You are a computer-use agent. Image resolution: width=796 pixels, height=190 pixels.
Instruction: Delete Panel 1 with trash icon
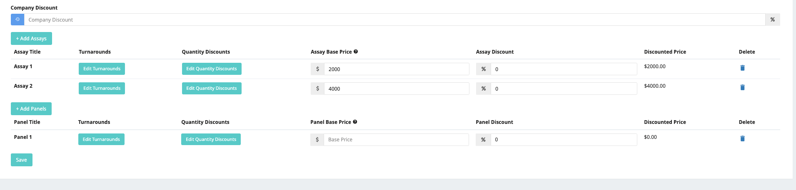[x=742, y=138]
